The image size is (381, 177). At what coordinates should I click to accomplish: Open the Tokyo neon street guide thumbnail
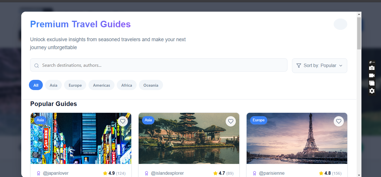[x=81, y=138]
